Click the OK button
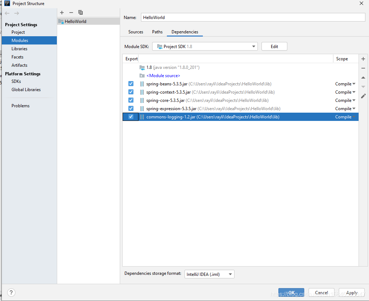 click(x=291, y=292)
